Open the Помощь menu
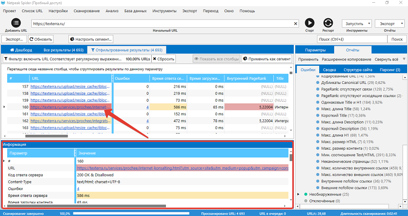 pos(247,11)
